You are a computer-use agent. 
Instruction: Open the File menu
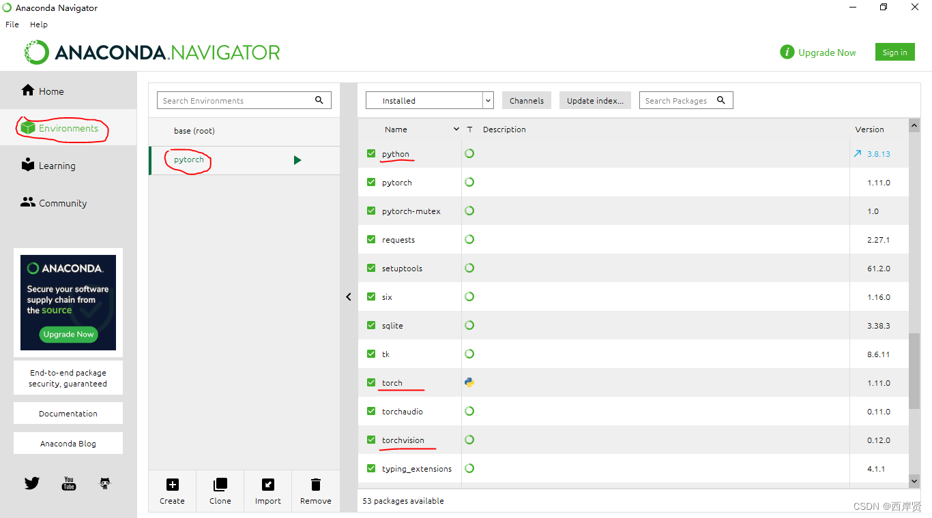[x=12, y=24]
